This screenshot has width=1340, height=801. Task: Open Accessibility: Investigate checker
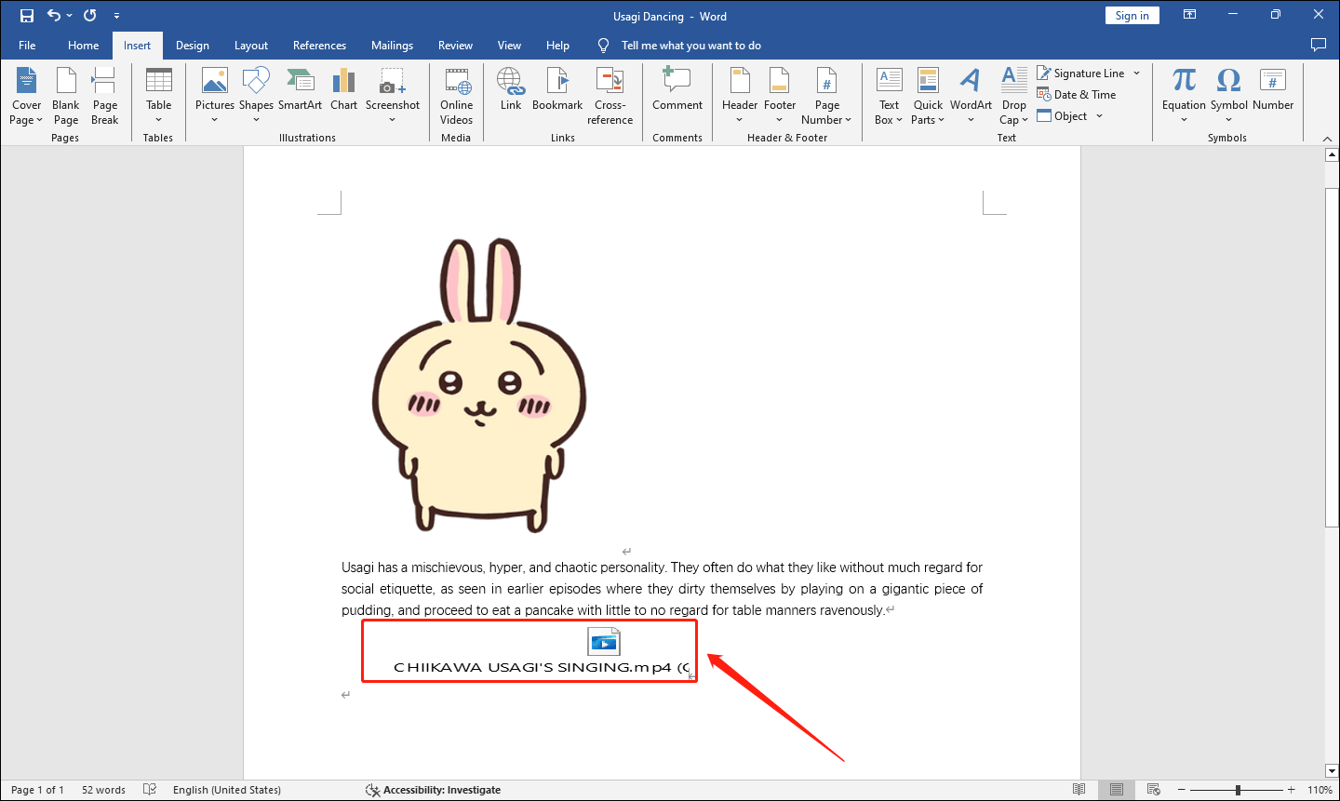coord(434,790)
